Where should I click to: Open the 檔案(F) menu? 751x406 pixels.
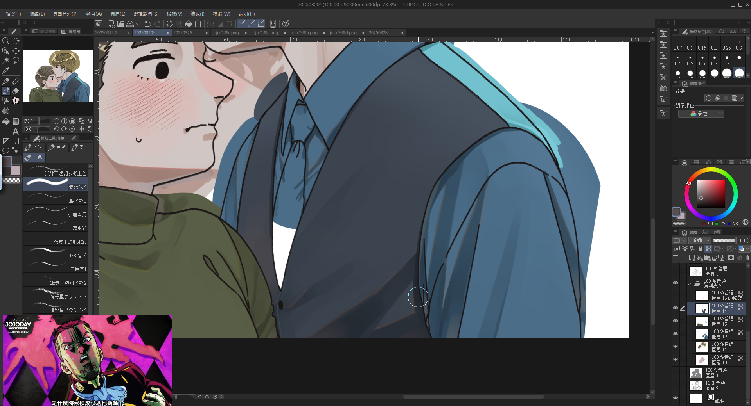[13, 14]
